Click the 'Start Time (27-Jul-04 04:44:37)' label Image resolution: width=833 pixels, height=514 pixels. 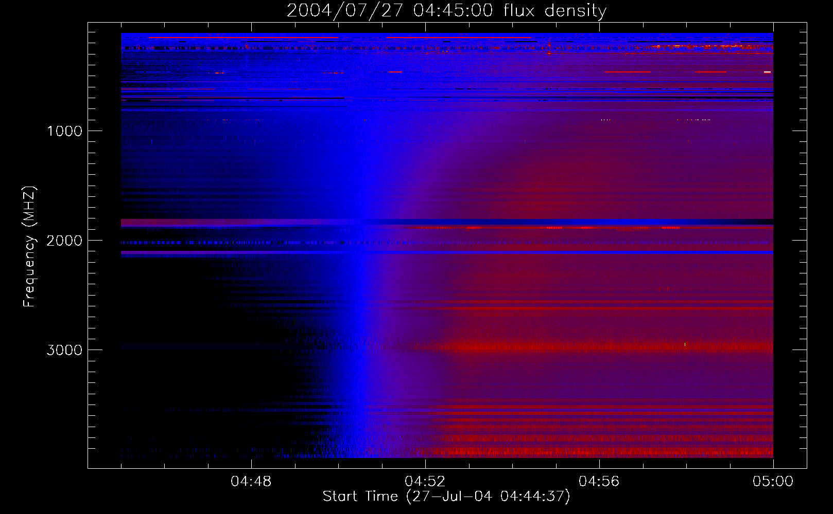point(446,497)
